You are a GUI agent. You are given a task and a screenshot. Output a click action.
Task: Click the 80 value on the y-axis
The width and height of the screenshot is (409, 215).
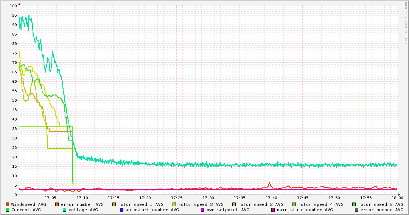14,44
